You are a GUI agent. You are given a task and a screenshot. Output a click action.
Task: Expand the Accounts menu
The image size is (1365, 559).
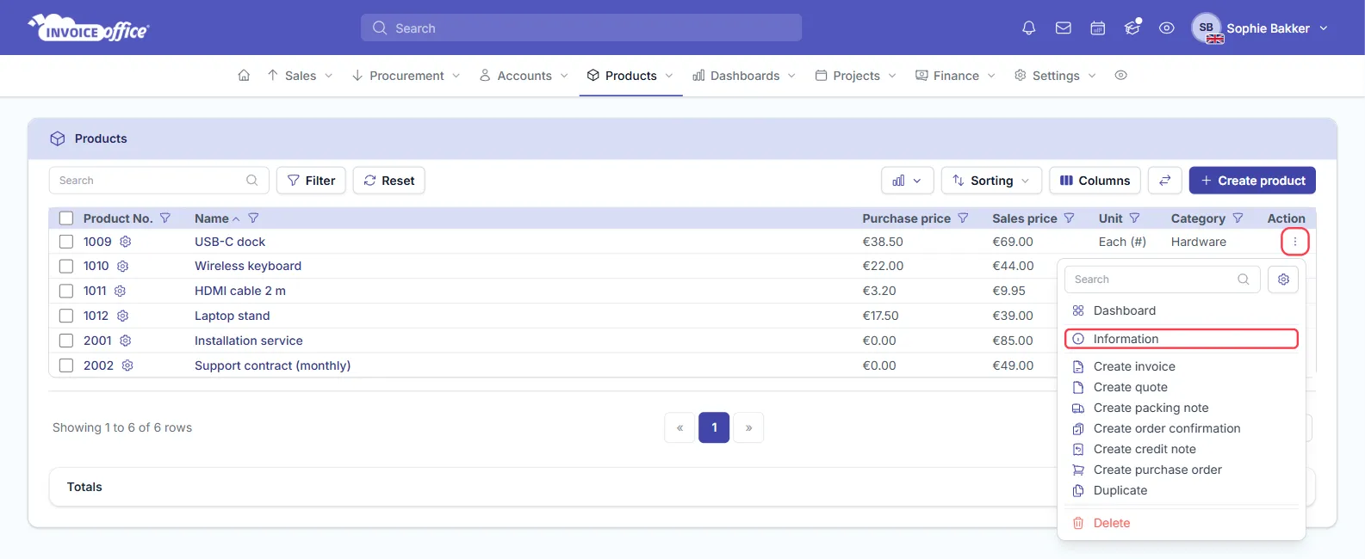(x=524, y=76)
